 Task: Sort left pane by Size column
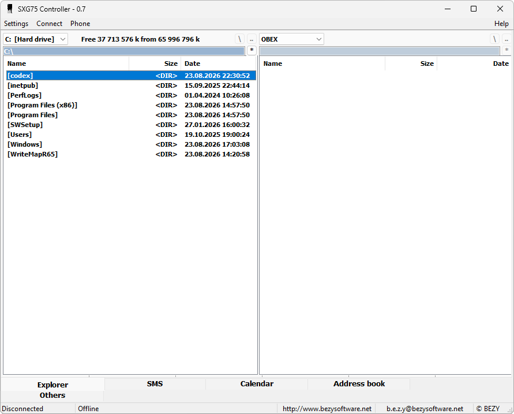[x=155, y=64]
